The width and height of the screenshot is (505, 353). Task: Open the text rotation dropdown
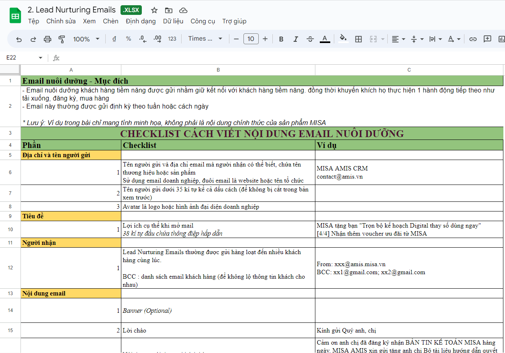pyautogui.click(x=454, y=39)
